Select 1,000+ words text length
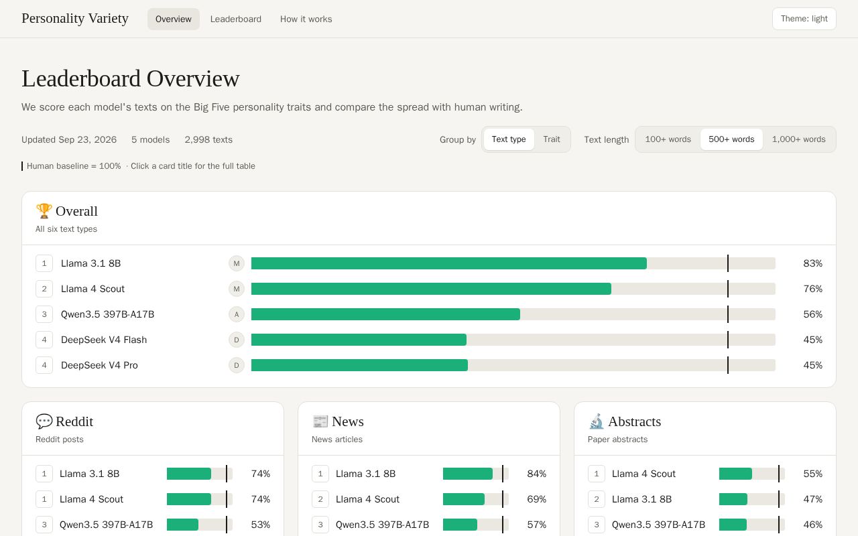The width and height of the screenshot is (858, 536). [x=798, y=139]
